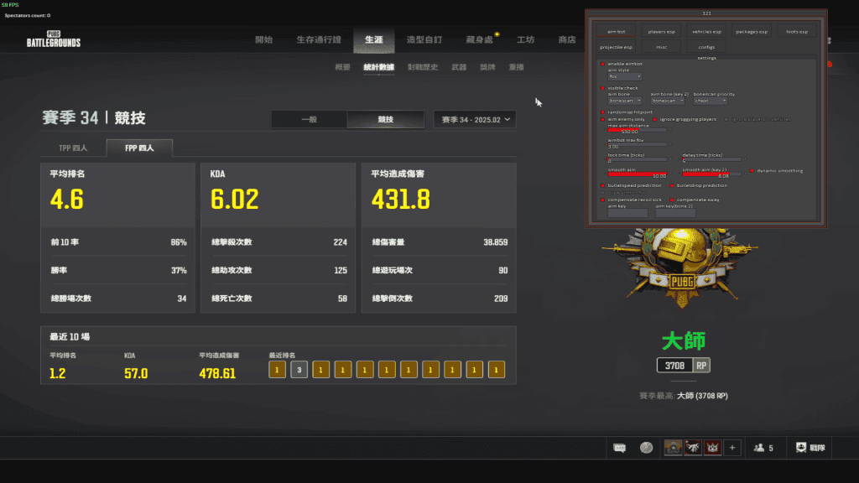Screen dimensions: 859x483
Task: Select the 競技 mode toggle
Action: click(385, 120)
